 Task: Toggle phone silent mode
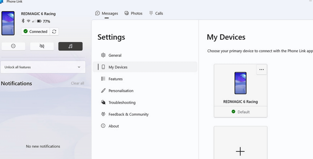pyautogui.click(x=42, y=46)
